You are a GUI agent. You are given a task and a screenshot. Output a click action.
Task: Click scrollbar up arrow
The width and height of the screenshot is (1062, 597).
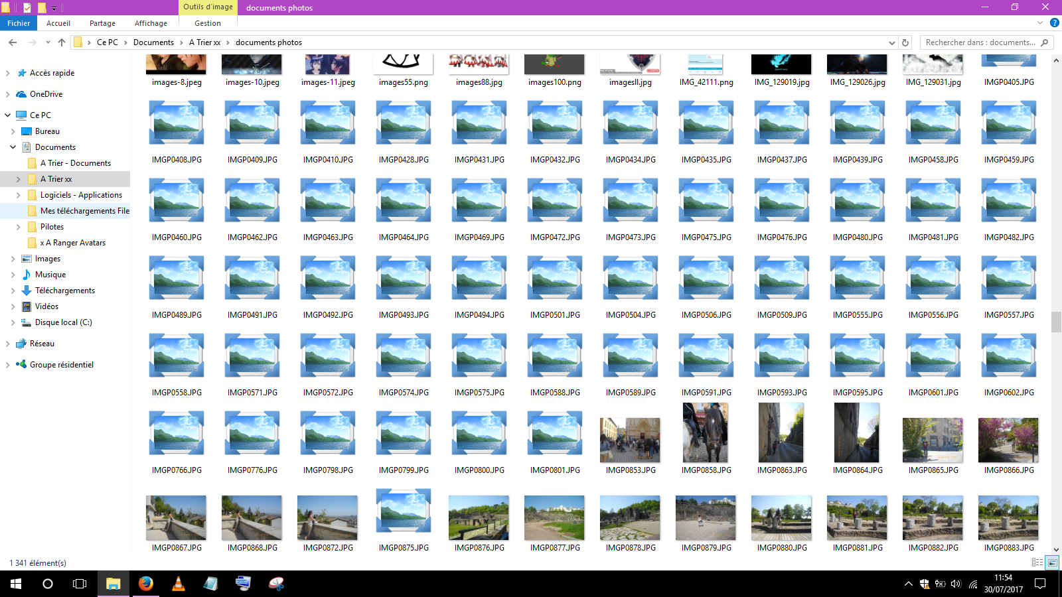pos(1056,60)
